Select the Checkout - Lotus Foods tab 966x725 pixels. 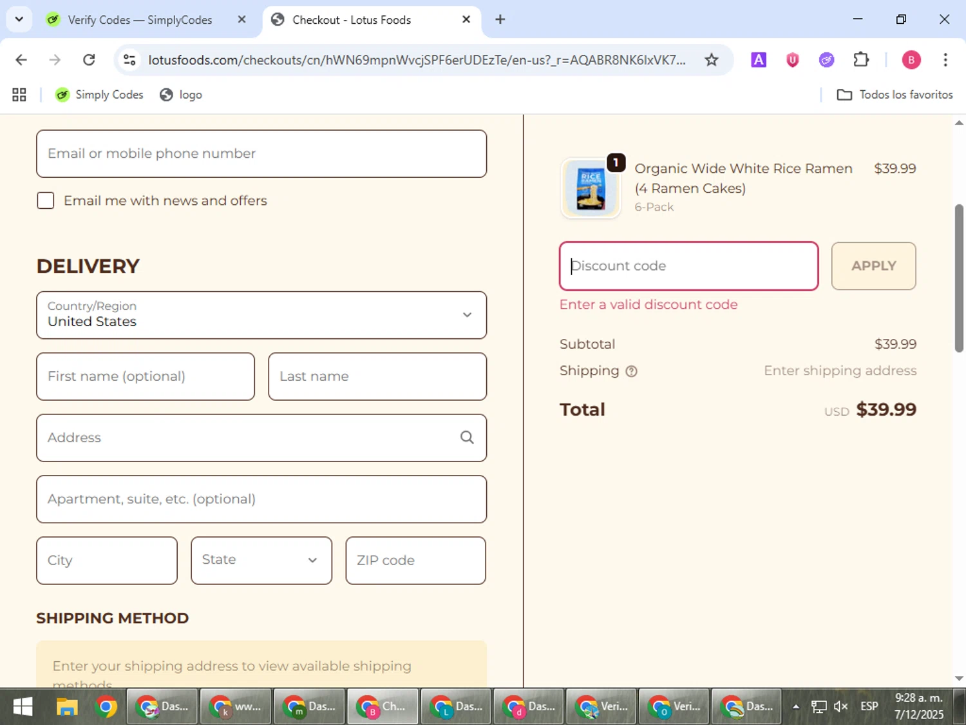pos(352,20)
